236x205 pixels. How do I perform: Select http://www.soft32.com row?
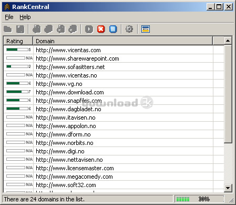coord(114,185)
